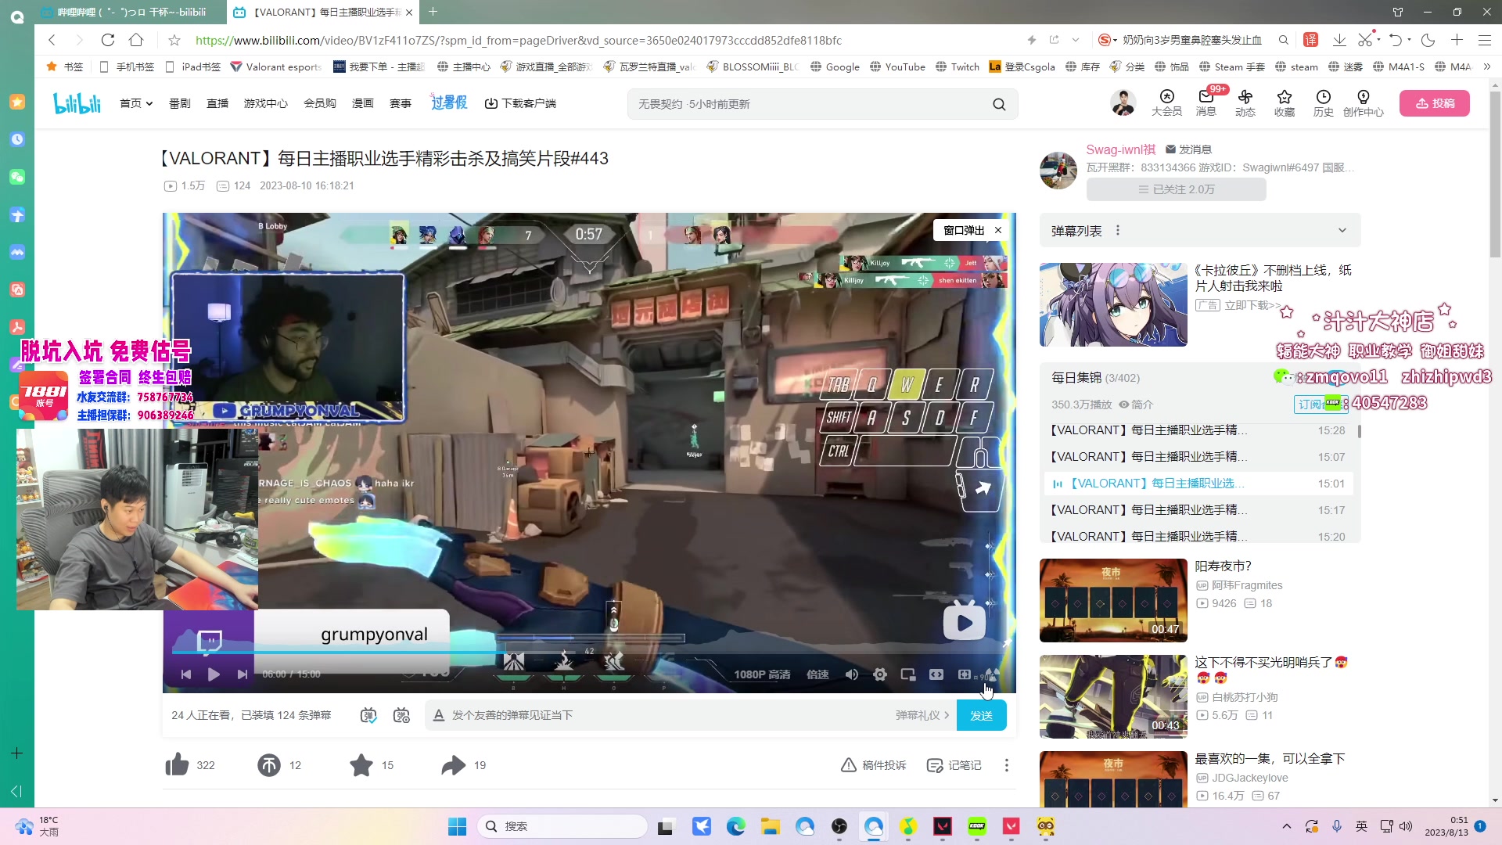1502x845 pixels.
Task: Open 最喜欢的一集 recommended video
Action: point(1113,778)
